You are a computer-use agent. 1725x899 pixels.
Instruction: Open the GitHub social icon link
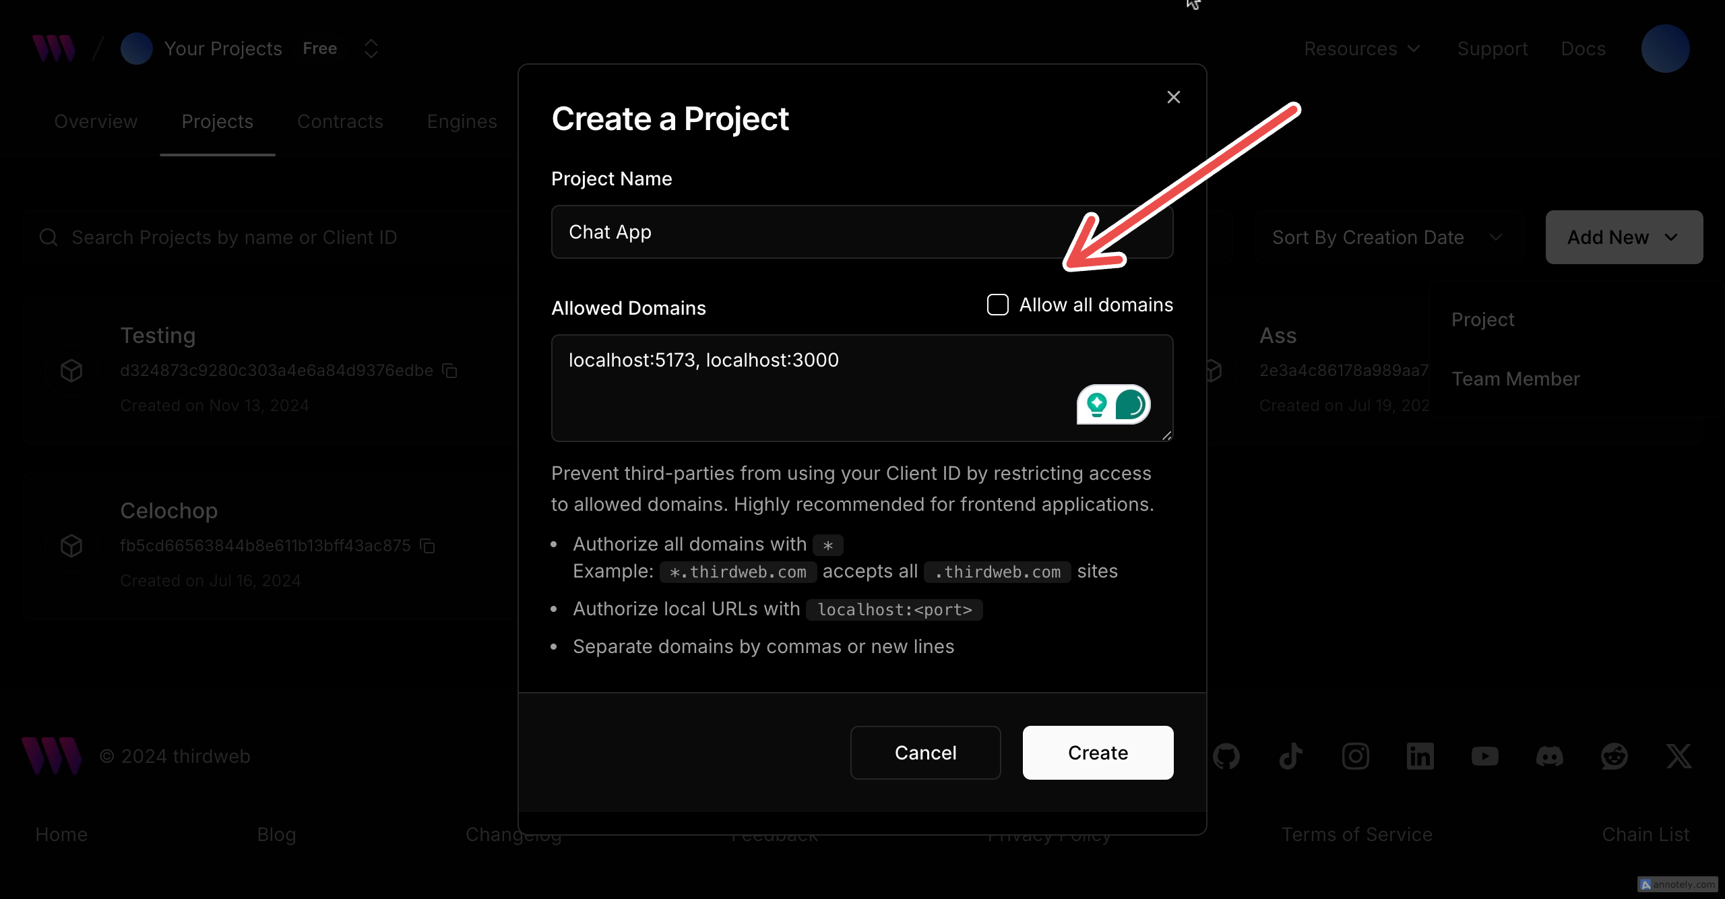(1226, 756)
